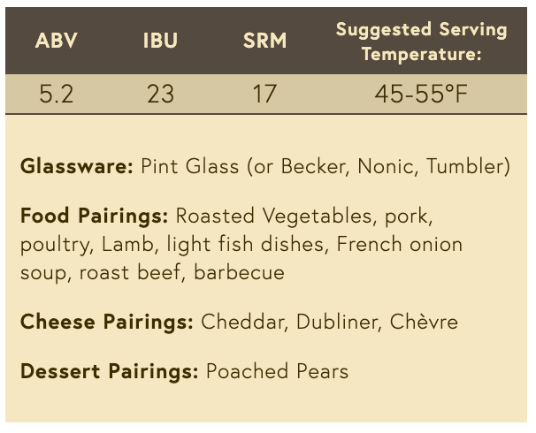
Task: Click the Dessert Pairings label
Action: click(109, 371)
